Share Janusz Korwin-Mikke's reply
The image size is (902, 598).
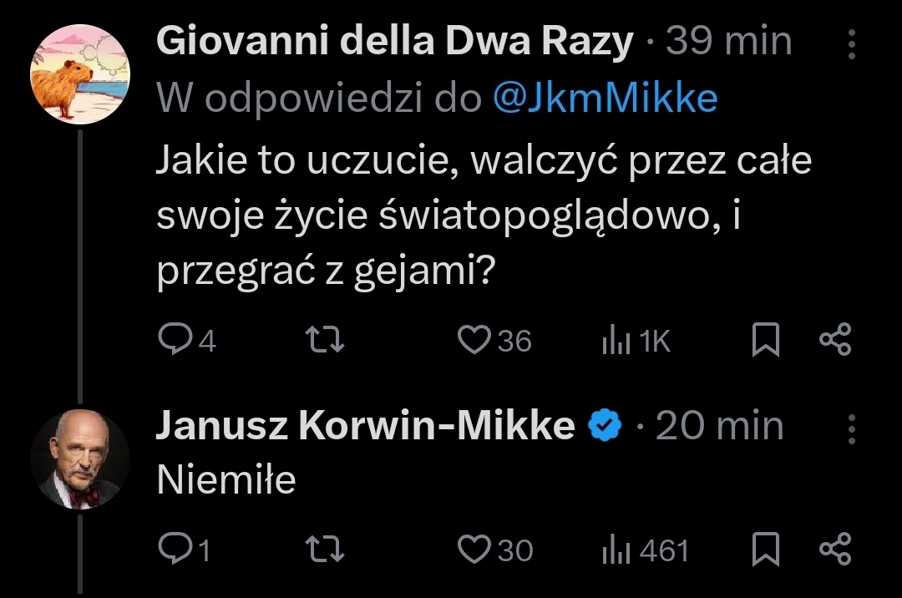[x=834, y=549]
